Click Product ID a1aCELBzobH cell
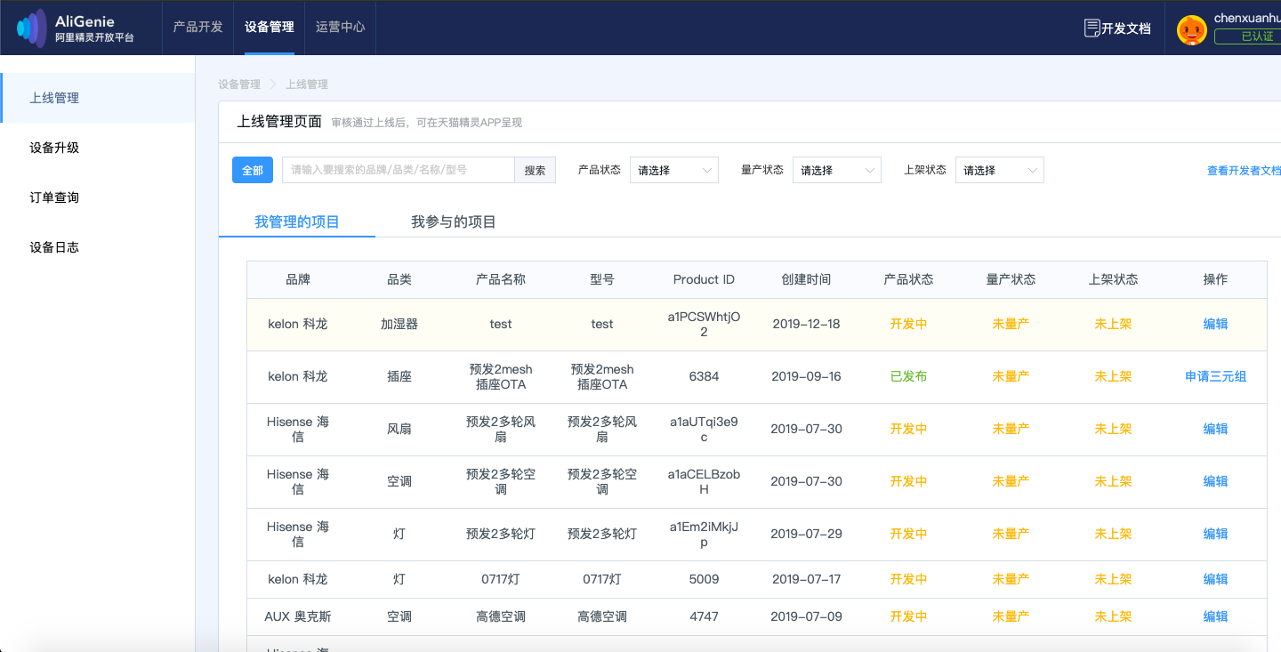Screen dimensions: 1281x652 point(704,481)
